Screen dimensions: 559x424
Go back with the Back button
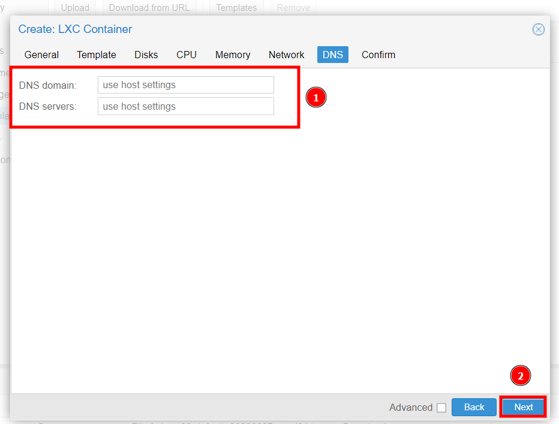pos(473,407)
